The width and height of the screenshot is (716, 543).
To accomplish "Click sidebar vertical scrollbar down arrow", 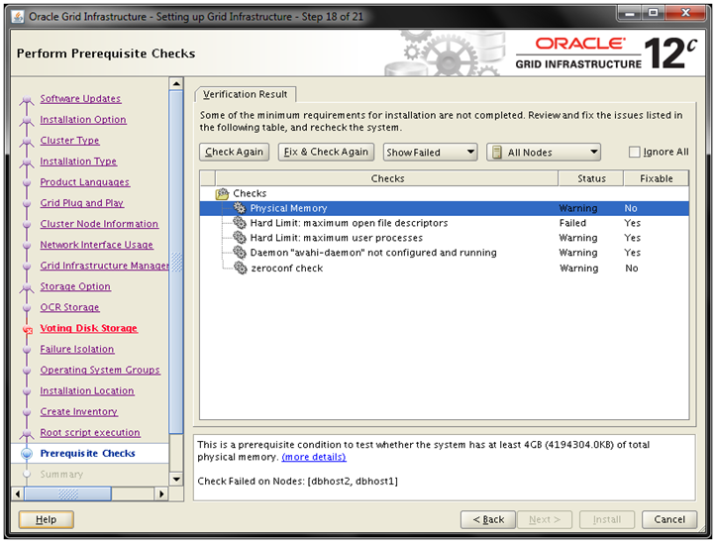I will point(176,479).
